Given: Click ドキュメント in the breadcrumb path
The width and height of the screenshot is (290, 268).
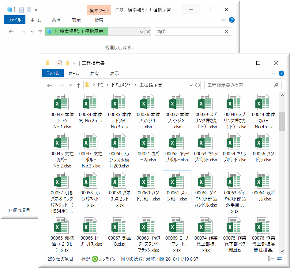Looking at the screenshot, I should coord(121,85).
